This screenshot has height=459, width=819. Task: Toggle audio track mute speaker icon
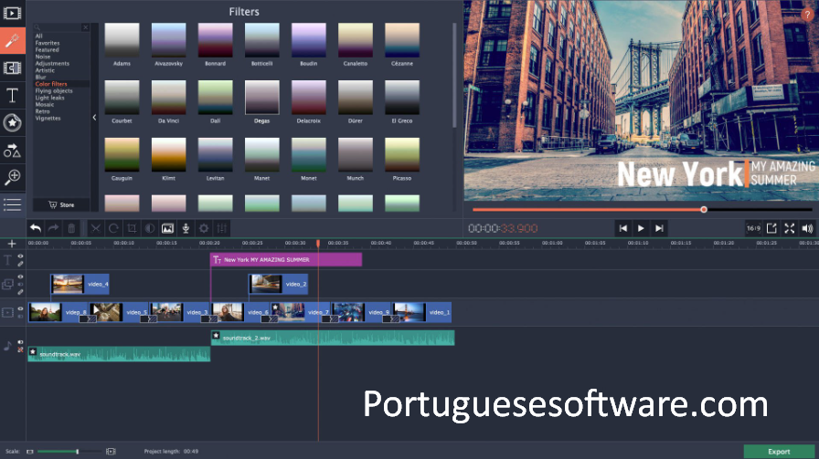tap(20, 342)
